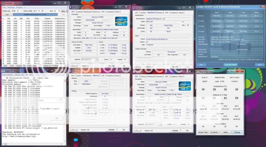The height and width of the screenshot is (147, 266).
Task: Switch to SPD tab in CPU-Z Mainboard window
Action: pos(167,12)
